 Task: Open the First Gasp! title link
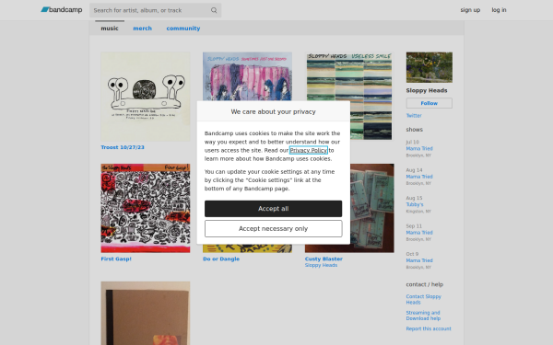click(116, 259)
